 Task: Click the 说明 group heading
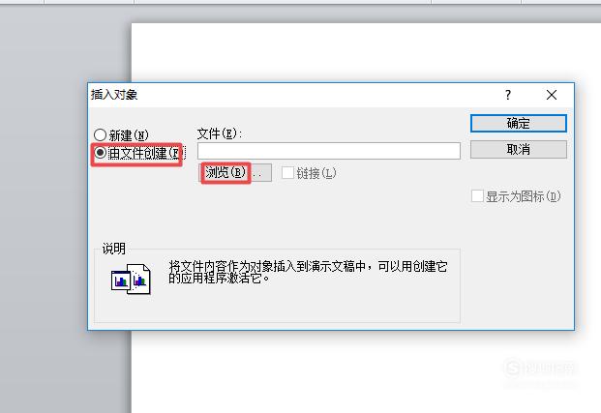114,249
